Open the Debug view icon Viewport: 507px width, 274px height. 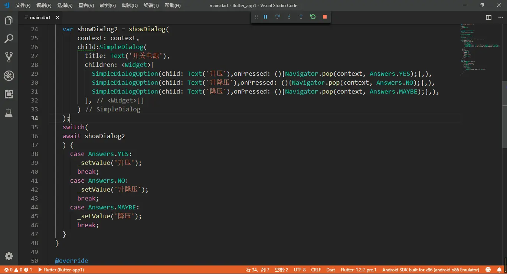[9, 76]
